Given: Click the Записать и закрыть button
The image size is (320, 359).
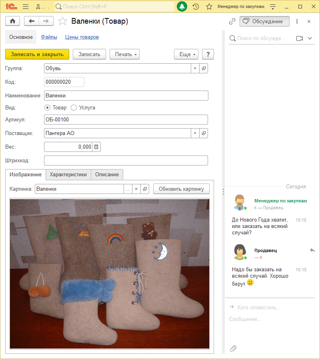Looking at the screenshot, I should point(37,54).
